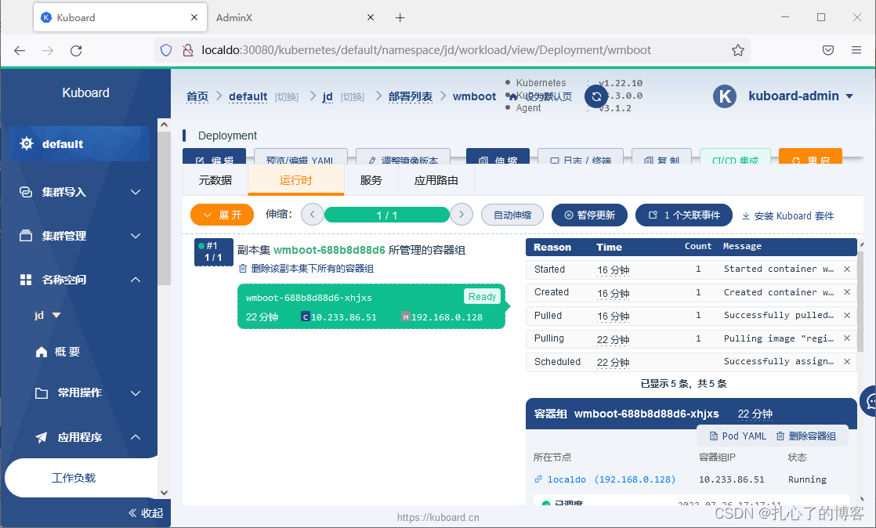The height and width of the screenshot is (528, 876).
Task: Open 预览/编辑 YAML editor
Action: [300, 157]
